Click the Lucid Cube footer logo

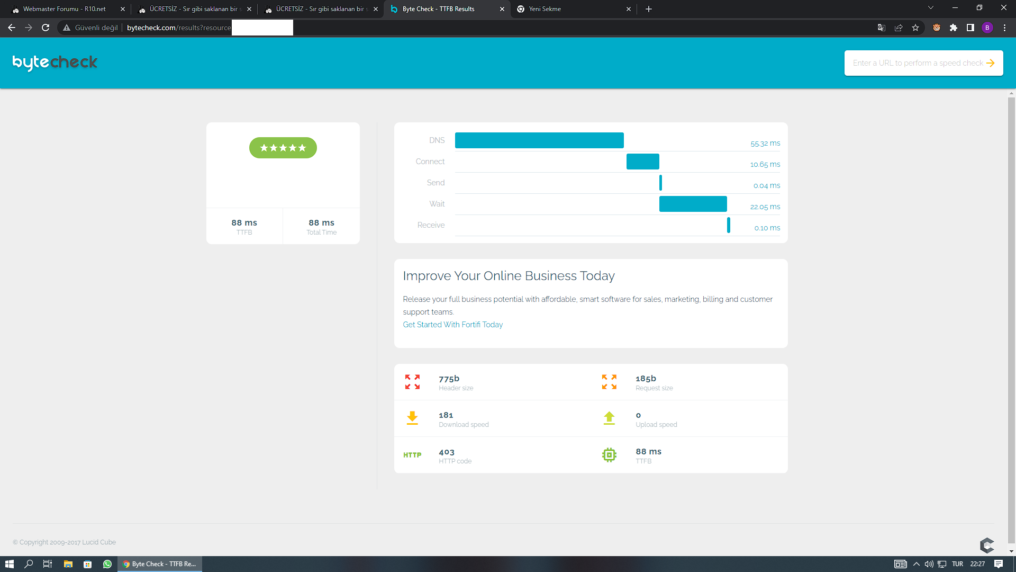click(987, 545)
